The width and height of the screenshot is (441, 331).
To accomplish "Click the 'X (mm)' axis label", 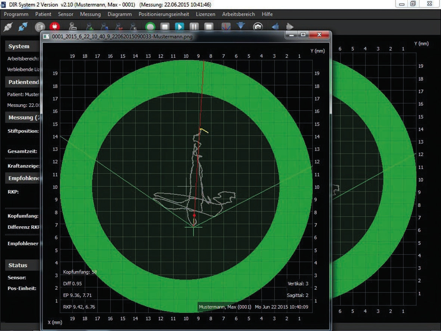I will click(x=55, y=322).
